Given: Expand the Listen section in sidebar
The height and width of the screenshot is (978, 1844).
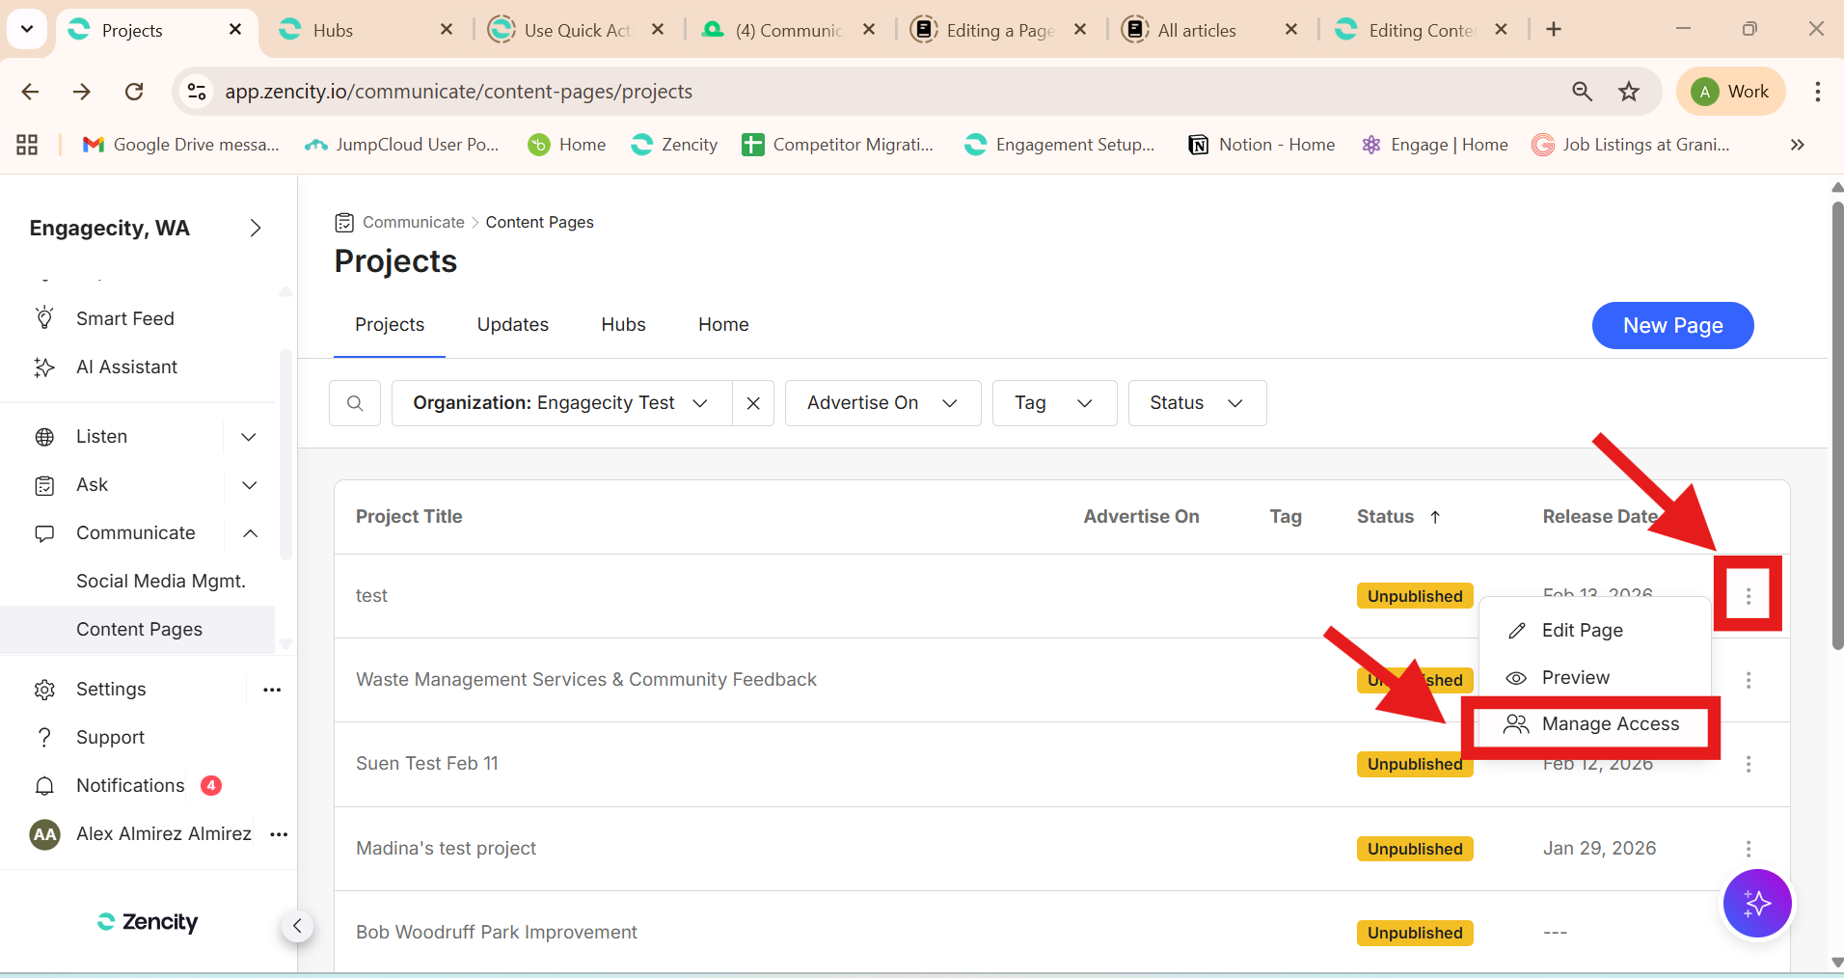Looking at the screenshot, I should (x=249, y=437).
